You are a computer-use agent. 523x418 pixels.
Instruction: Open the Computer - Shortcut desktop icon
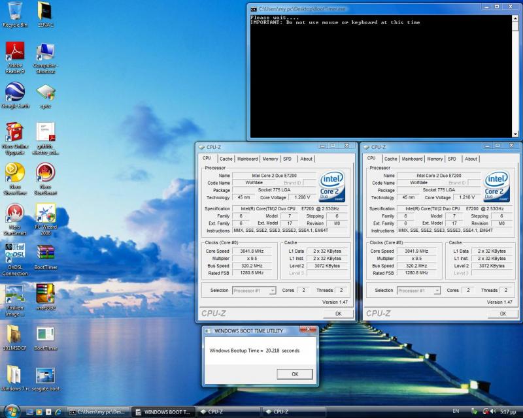coord(45,57)
